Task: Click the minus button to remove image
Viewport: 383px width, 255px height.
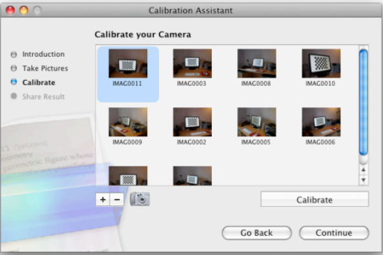Action: (x=117, y=199)
